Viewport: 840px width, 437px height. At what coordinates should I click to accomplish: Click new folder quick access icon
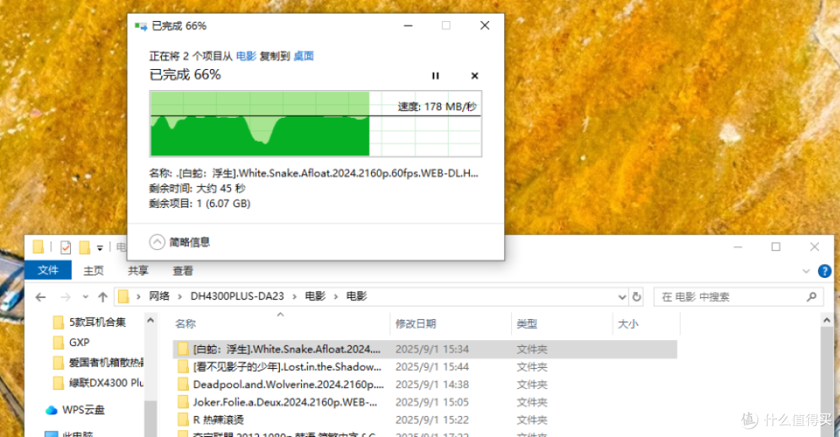click(x=84, y=247)
